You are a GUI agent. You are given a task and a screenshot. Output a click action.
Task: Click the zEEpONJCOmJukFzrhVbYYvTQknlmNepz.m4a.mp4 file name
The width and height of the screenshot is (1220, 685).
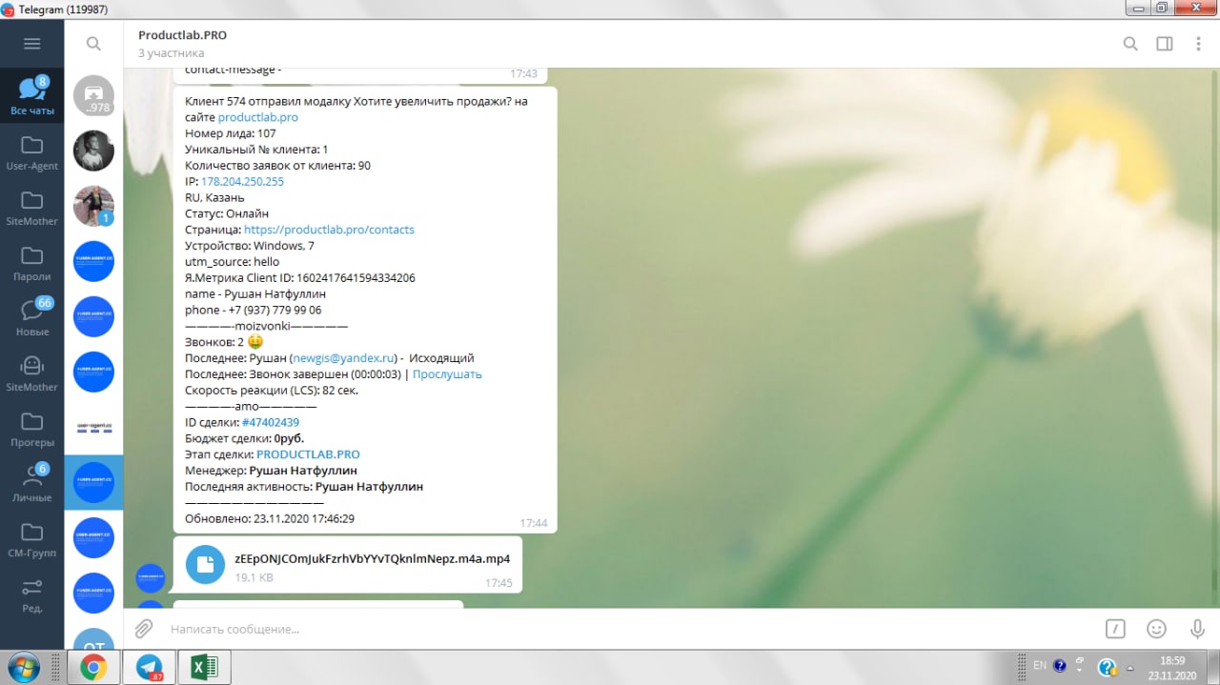coord(372,558)
